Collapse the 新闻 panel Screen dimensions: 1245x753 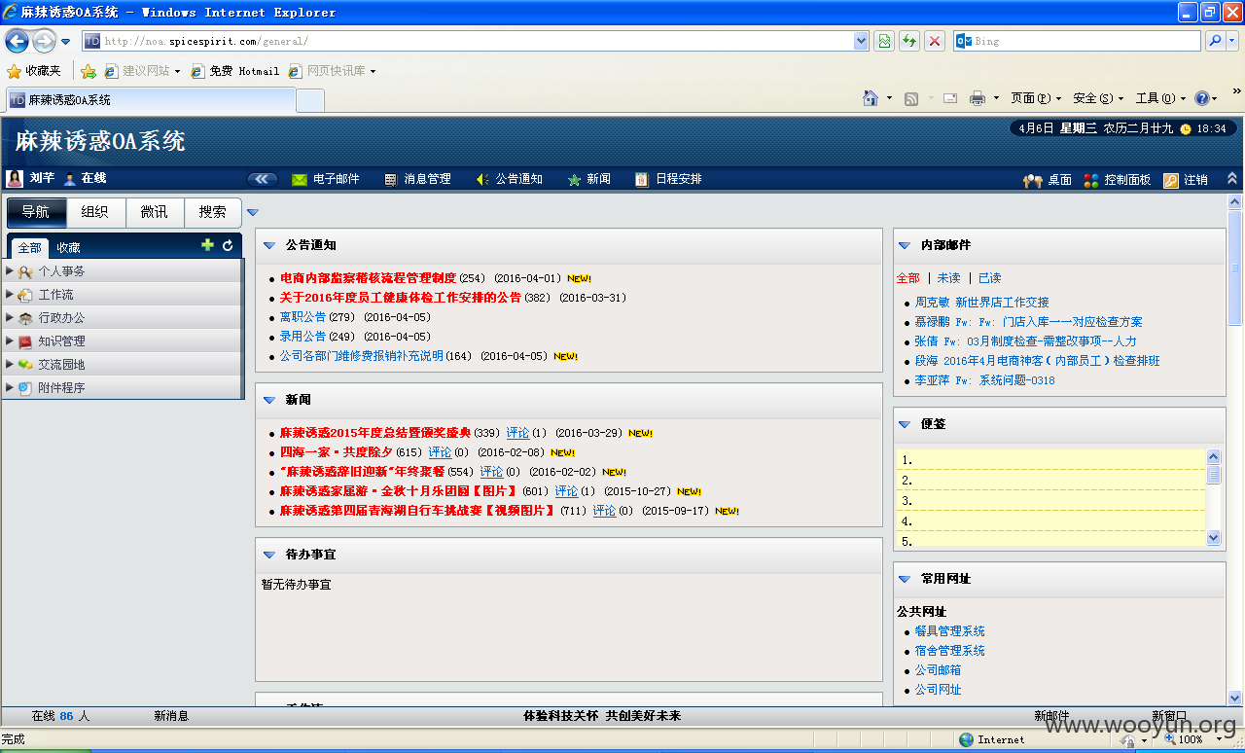click(x=269, y=400)
